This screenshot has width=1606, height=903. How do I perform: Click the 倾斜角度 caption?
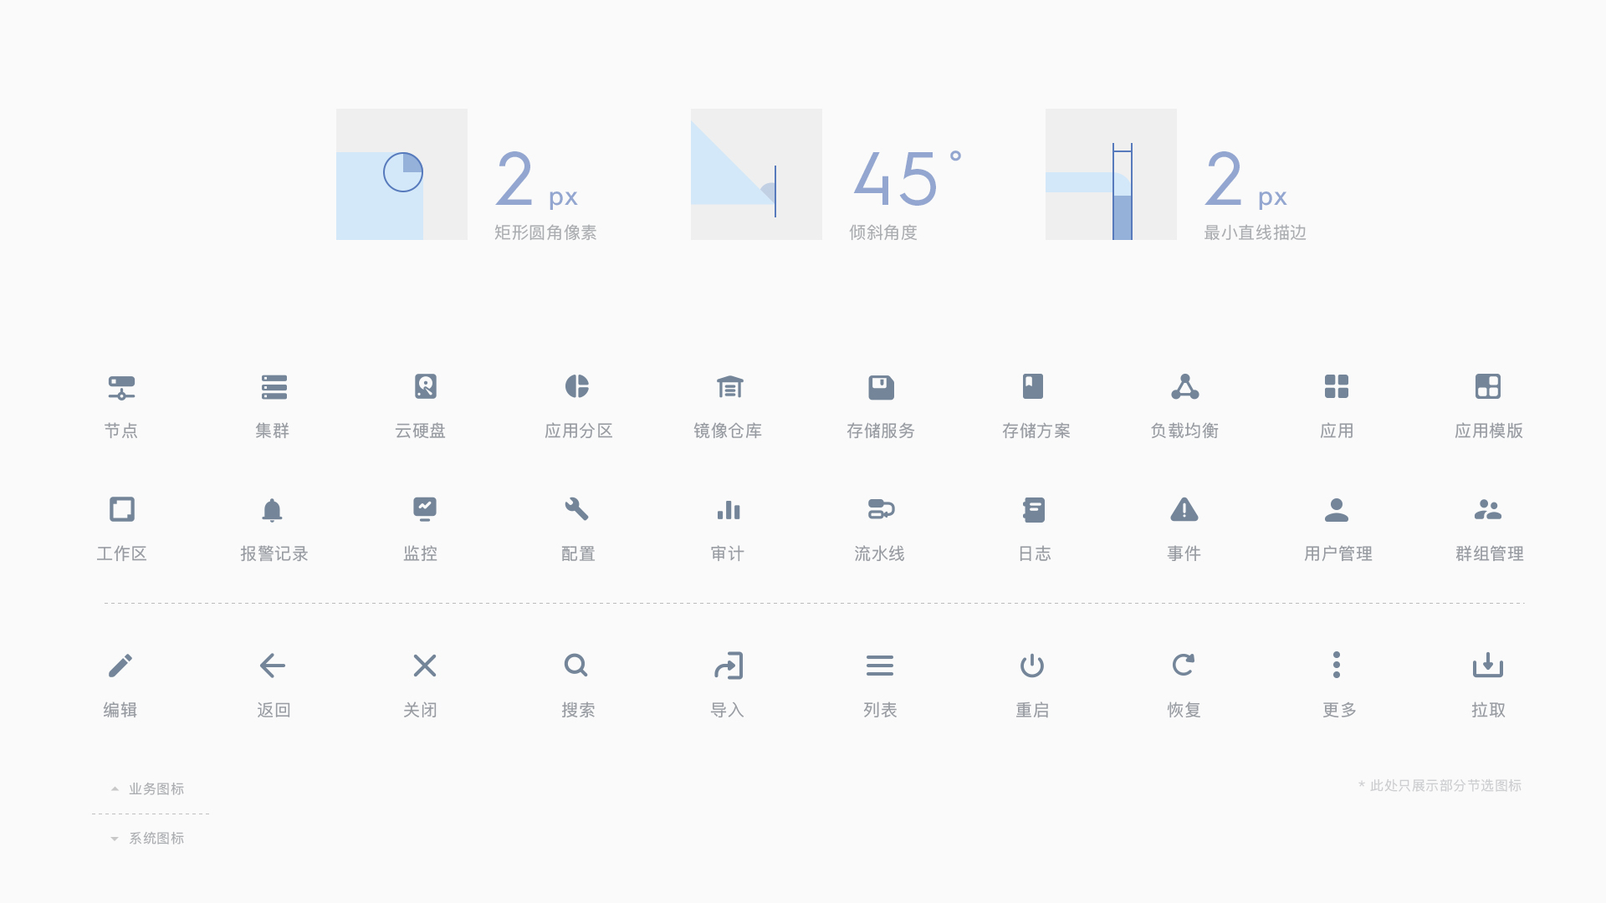pos(883,232)
